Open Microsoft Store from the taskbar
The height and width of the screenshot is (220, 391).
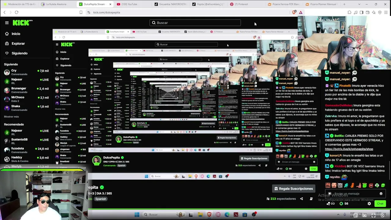pyautogui.click(x=245, y=215)
